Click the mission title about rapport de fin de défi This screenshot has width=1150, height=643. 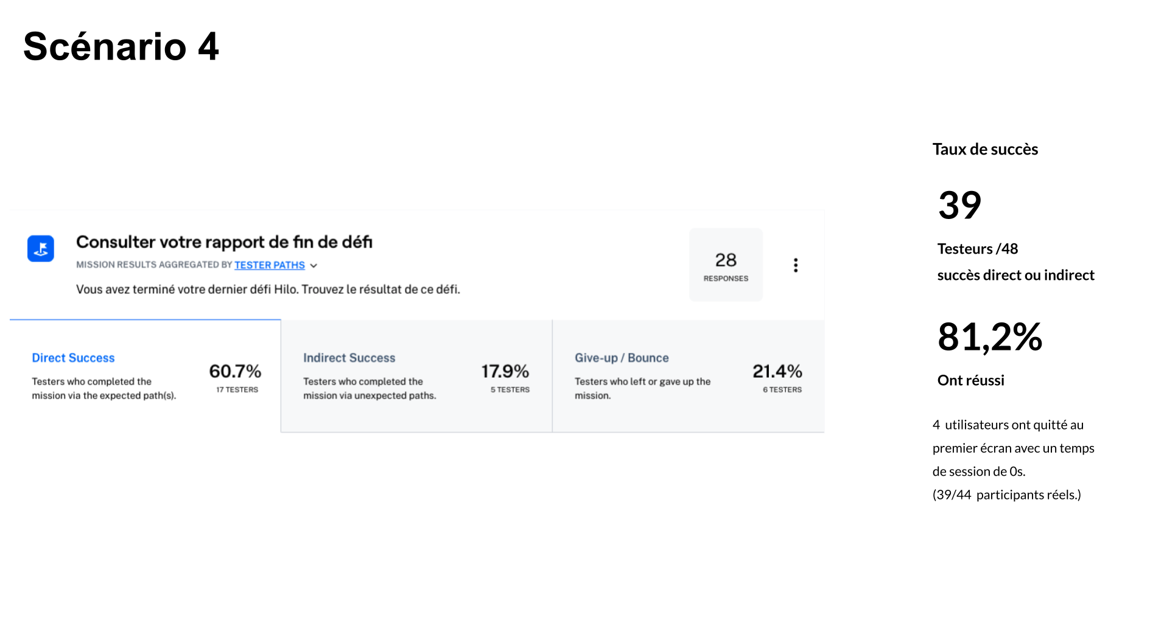click(x=224, y=242)
